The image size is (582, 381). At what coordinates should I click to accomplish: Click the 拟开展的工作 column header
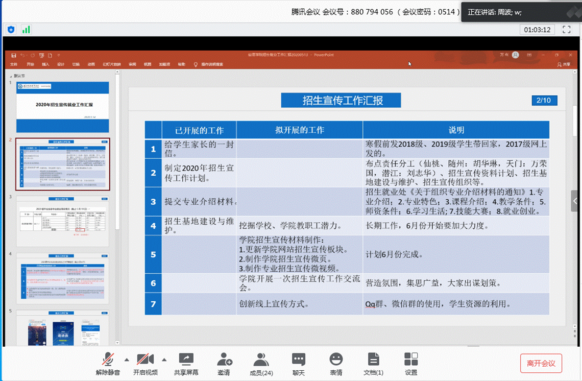(300, 130)
